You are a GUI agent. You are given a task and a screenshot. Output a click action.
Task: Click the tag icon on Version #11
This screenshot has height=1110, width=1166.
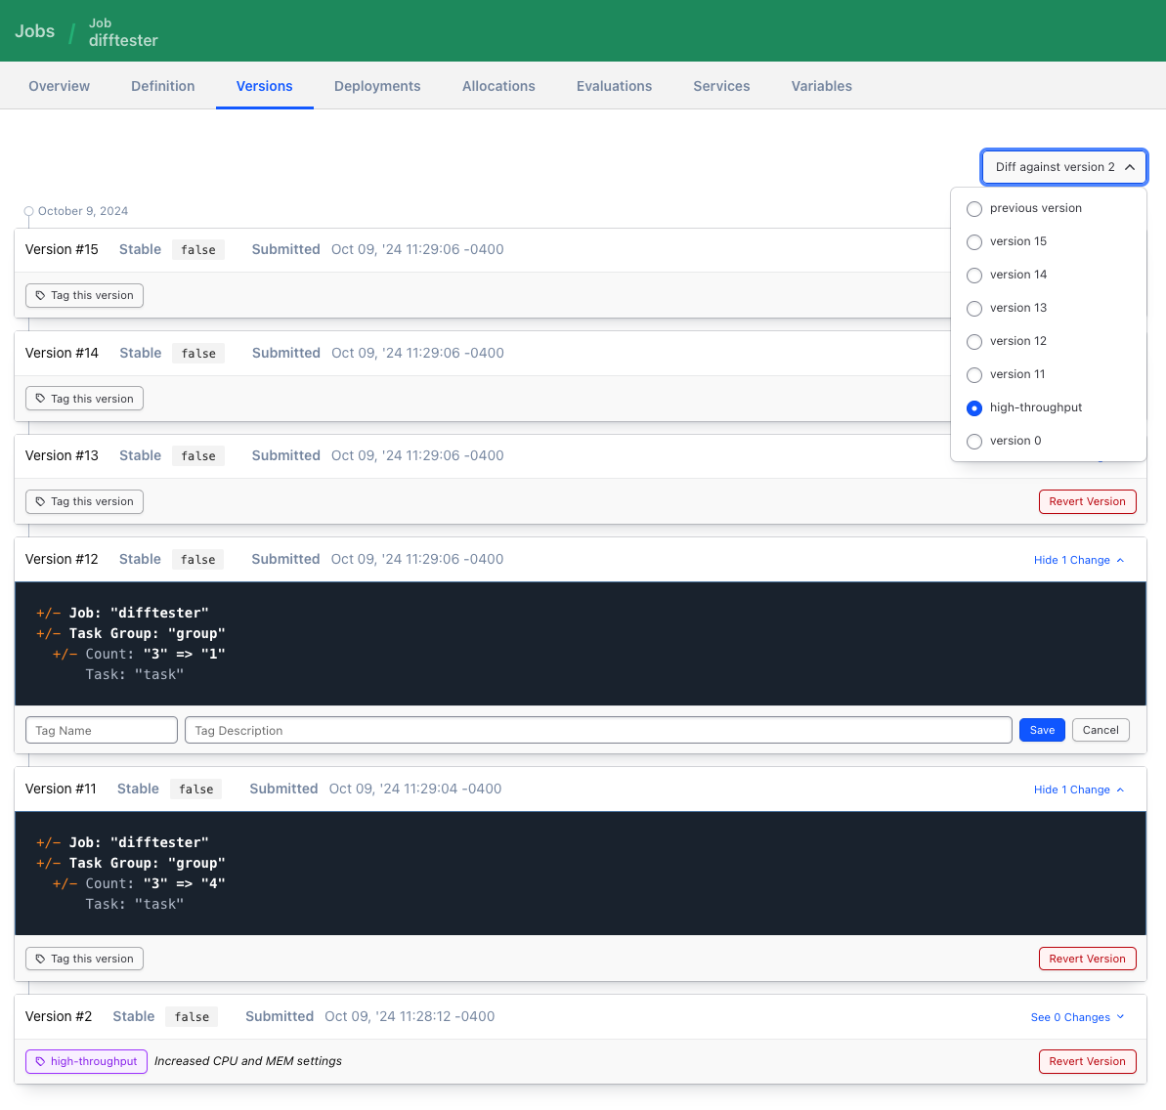click(x=41, y=959)
